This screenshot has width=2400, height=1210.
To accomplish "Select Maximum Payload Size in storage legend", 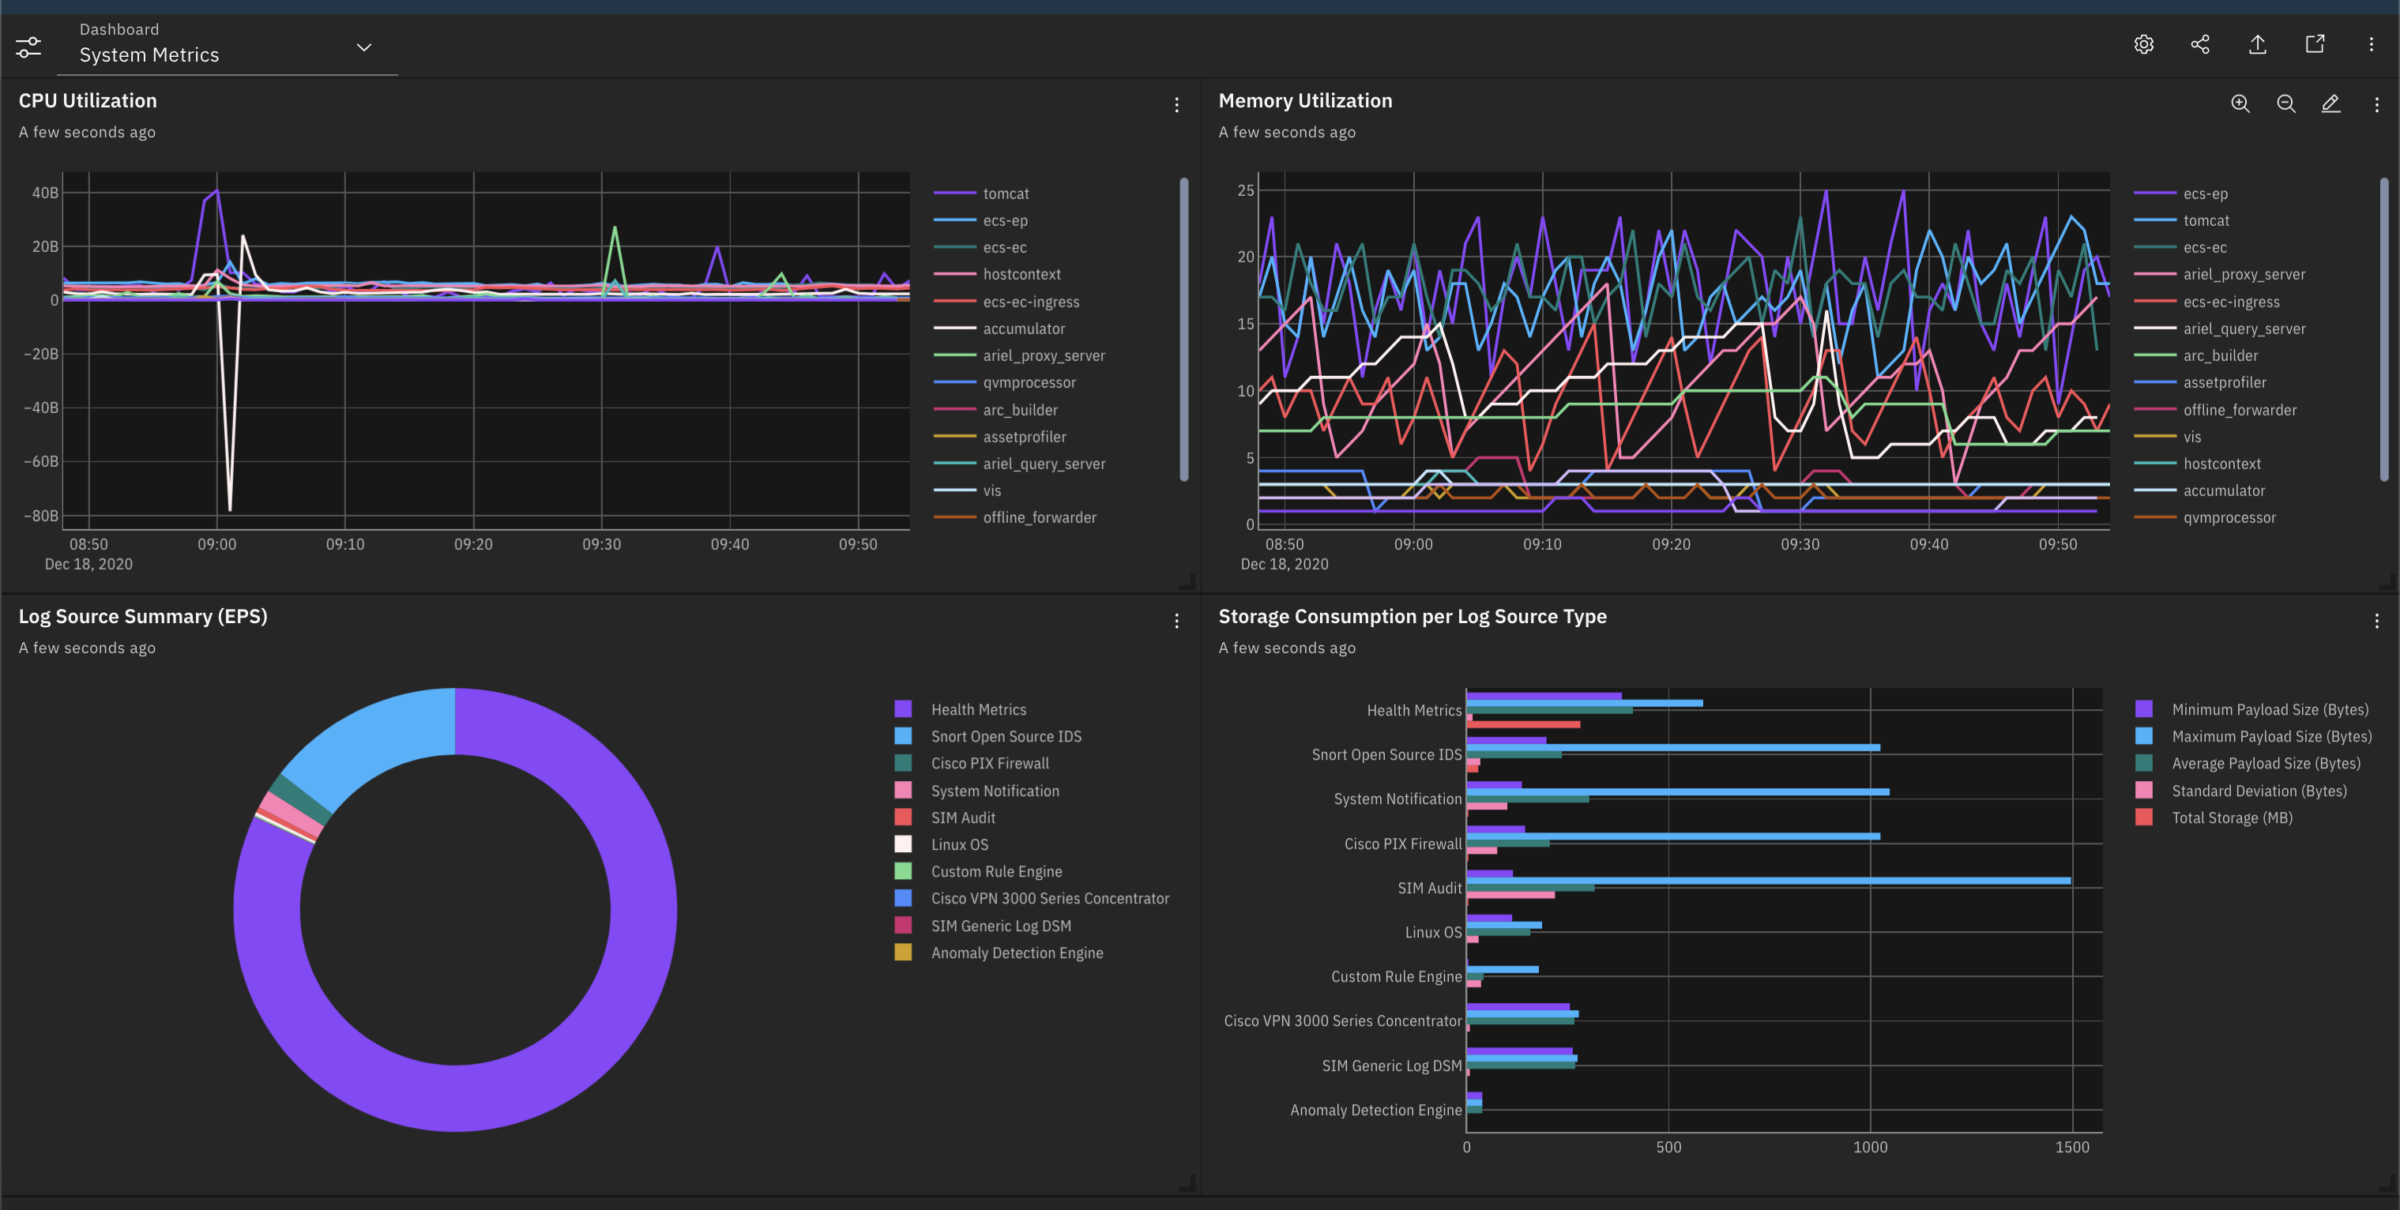I will 2270,736.
